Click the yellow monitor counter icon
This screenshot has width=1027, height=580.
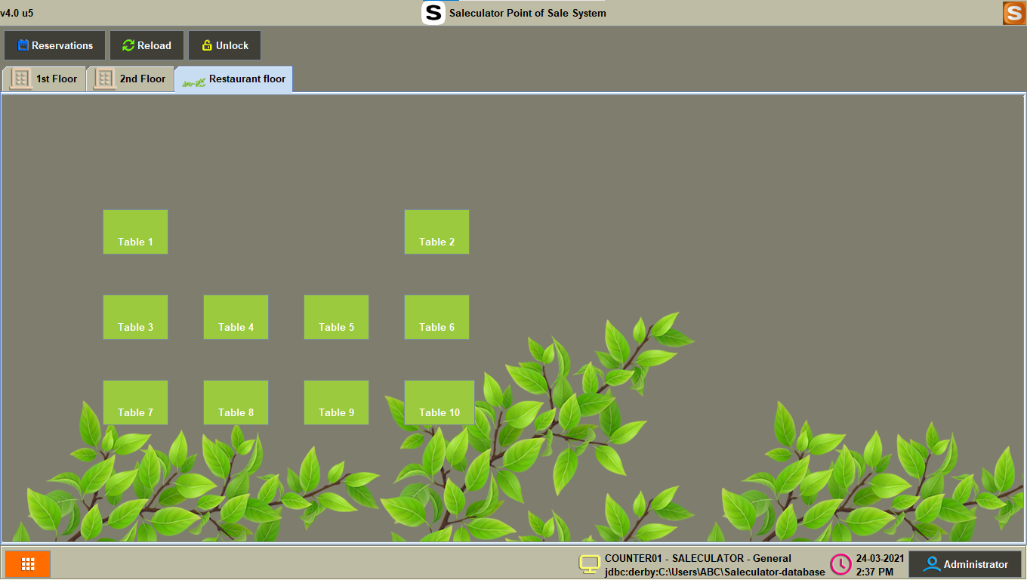coord(590,564)
